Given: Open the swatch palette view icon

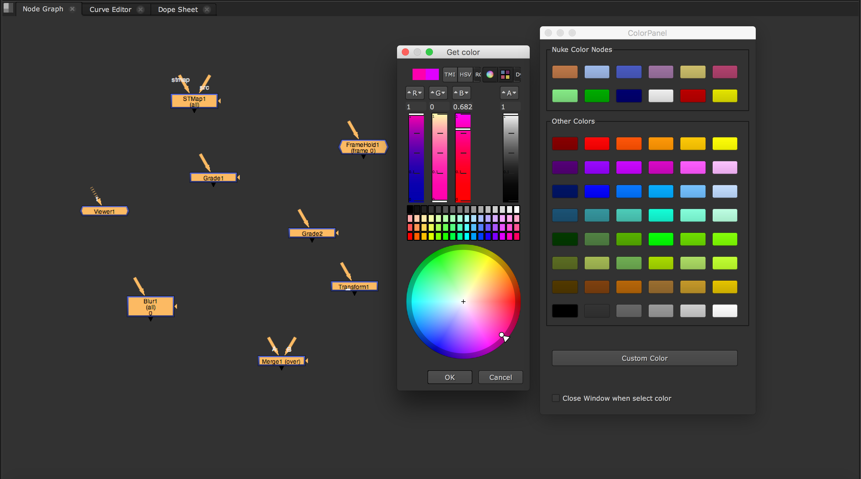Looking at the screenshot, I should (505, 74).
